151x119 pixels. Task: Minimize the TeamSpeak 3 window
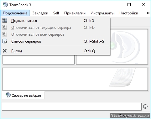[115, 5]
